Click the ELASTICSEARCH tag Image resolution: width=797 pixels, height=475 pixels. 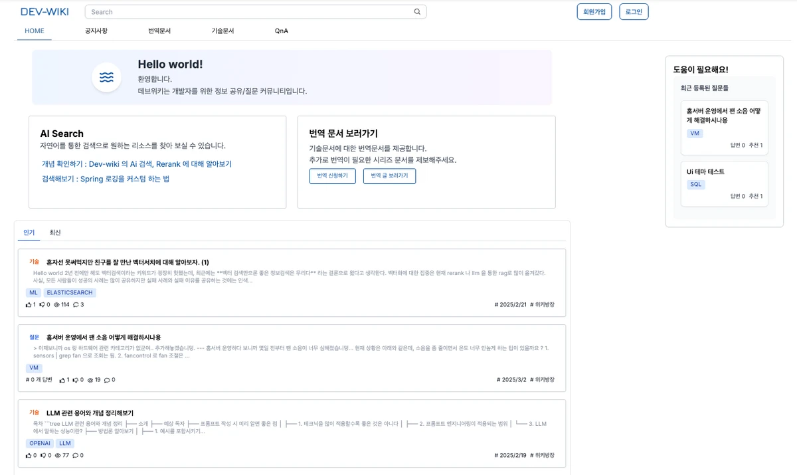click(x=70, y=292)
